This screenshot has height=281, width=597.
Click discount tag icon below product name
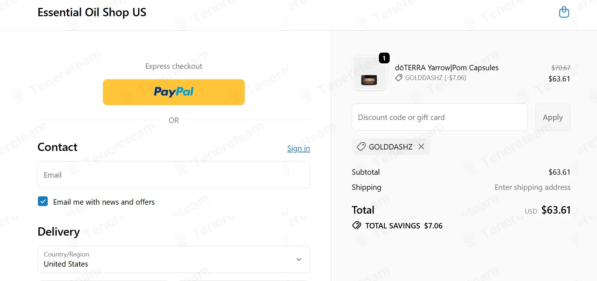click(399, 78)
